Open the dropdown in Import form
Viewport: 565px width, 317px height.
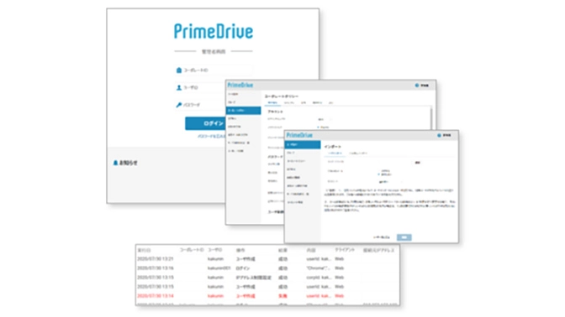(x=390, y=182)
